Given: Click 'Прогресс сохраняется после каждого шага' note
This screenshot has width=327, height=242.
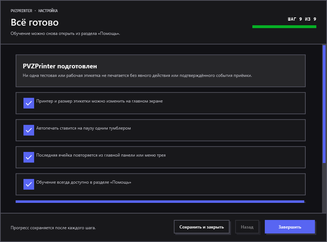Looking at the screenshot, I should coord(53,228).
